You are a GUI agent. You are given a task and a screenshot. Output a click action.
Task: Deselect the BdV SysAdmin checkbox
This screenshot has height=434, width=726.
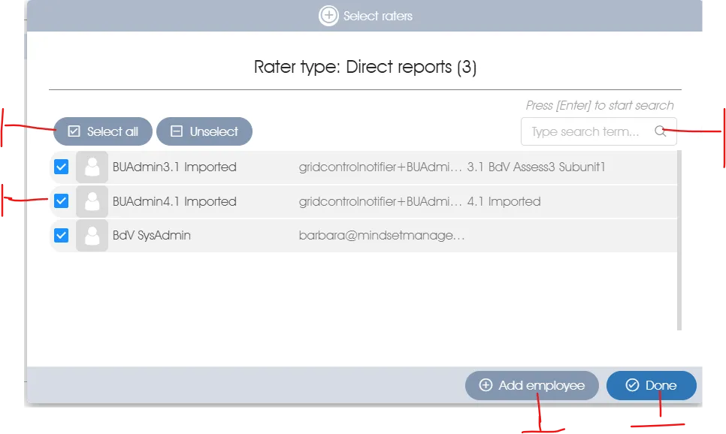62,236
